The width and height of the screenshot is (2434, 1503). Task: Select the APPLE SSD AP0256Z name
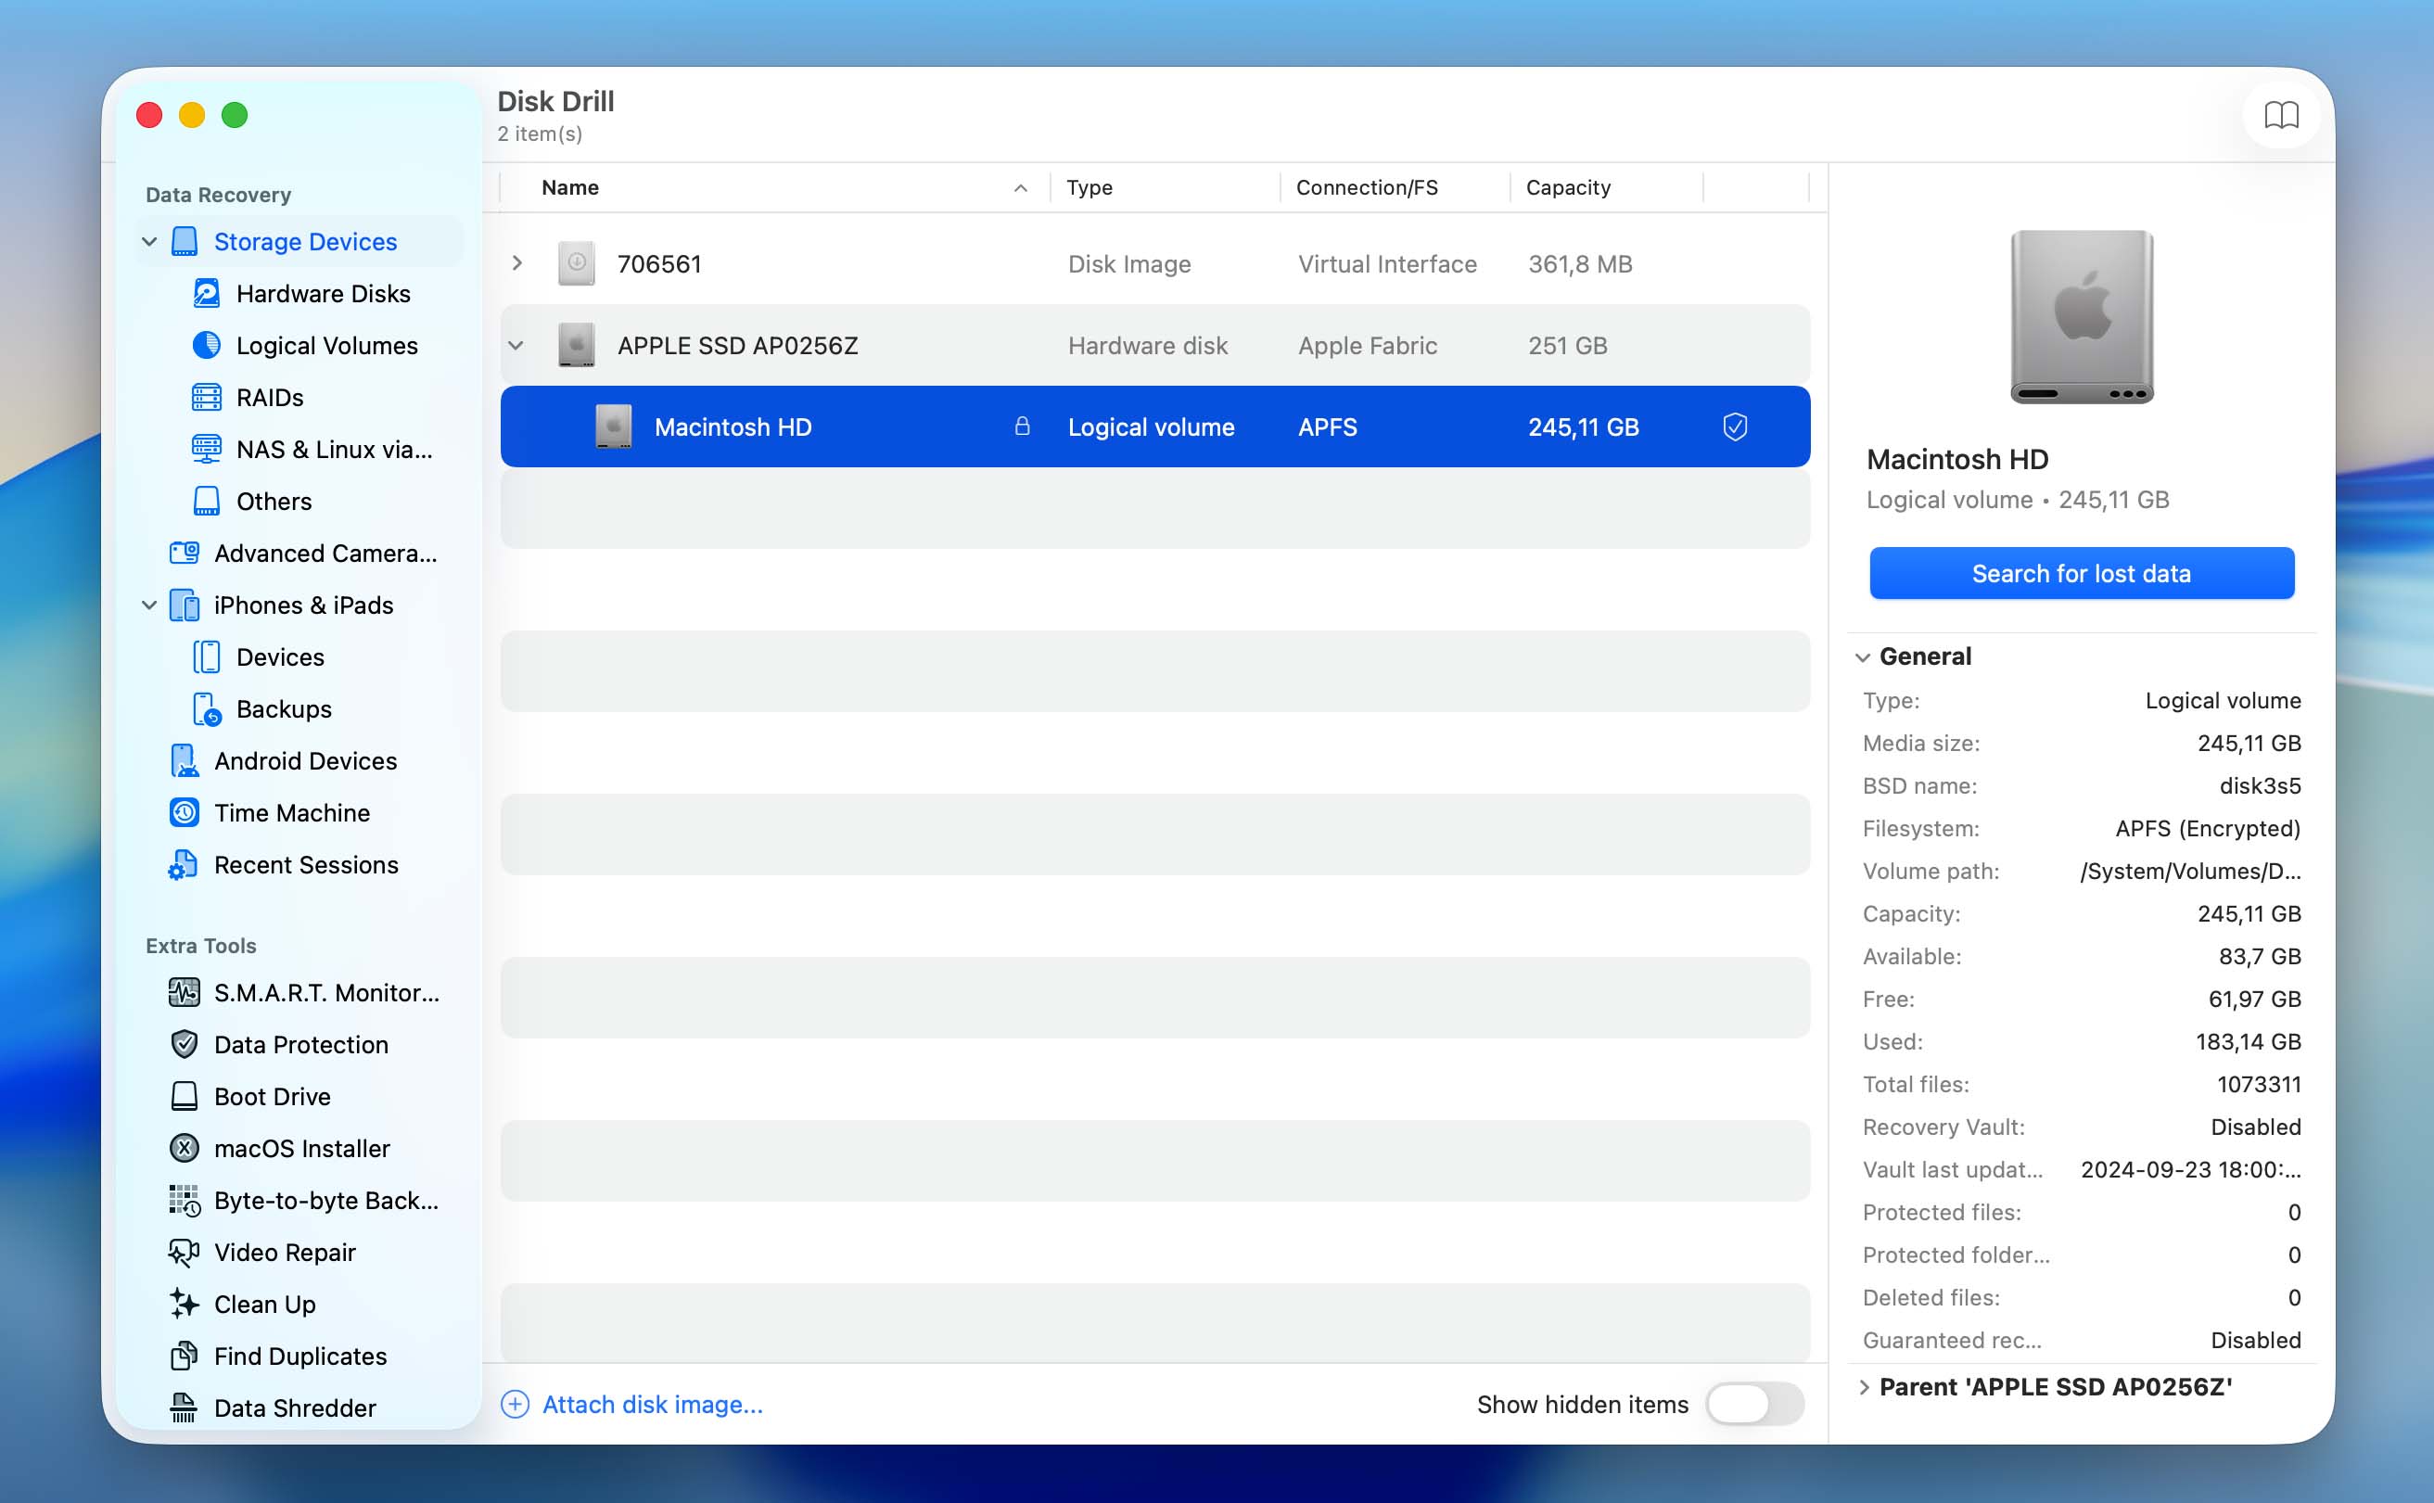736,345
